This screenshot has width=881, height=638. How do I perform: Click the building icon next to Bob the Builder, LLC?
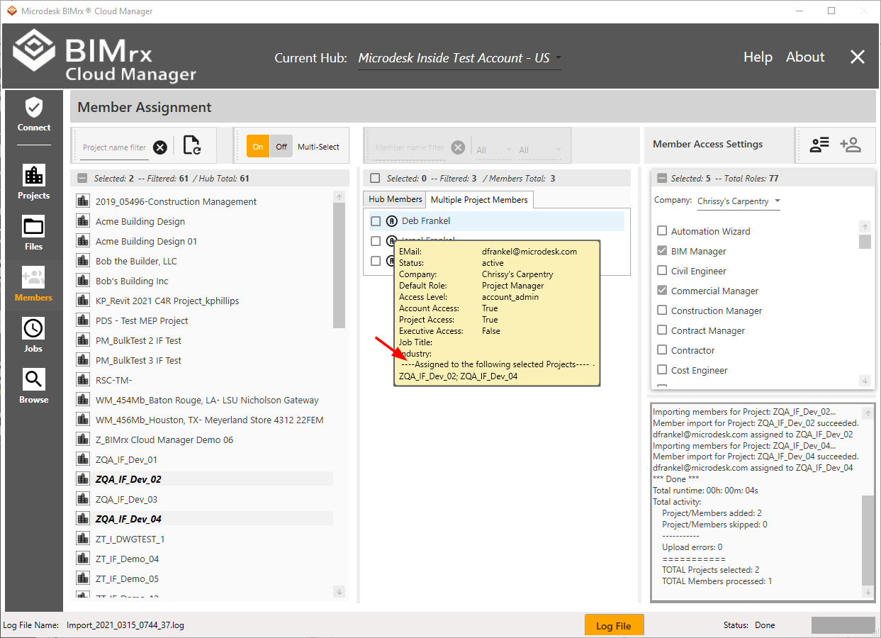[82, 261]
